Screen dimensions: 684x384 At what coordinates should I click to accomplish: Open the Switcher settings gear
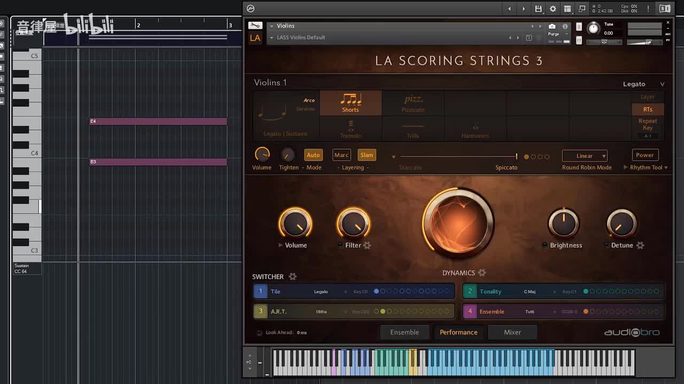(x=292, y=276)
